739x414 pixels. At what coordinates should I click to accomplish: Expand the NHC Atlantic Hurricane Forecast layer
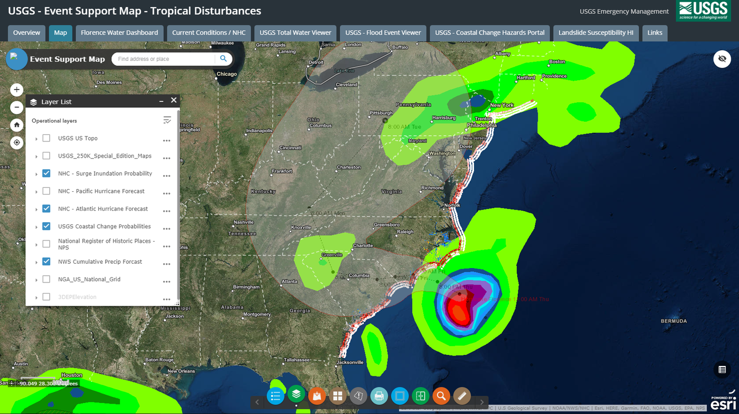[x=35, y=208]
